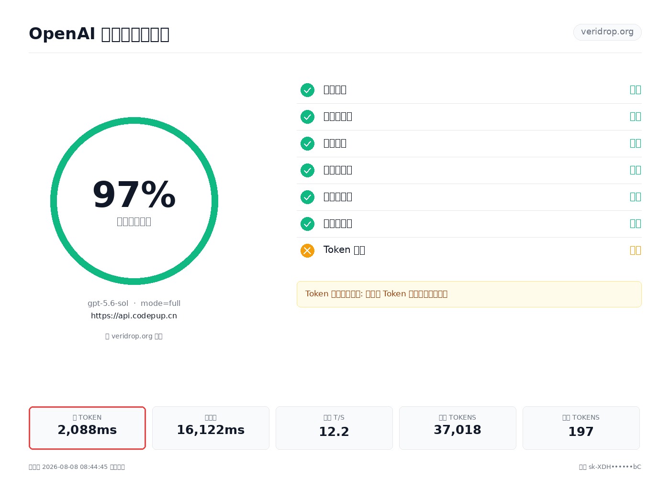The image size is (670, 478).
Task: Click the green checkmark in the first check row
Action: (x=307, y=90)
